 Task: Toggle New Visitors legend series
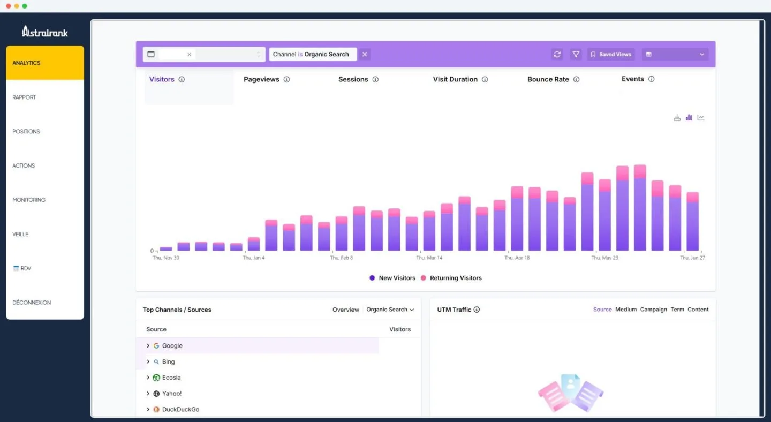[392, 278]
